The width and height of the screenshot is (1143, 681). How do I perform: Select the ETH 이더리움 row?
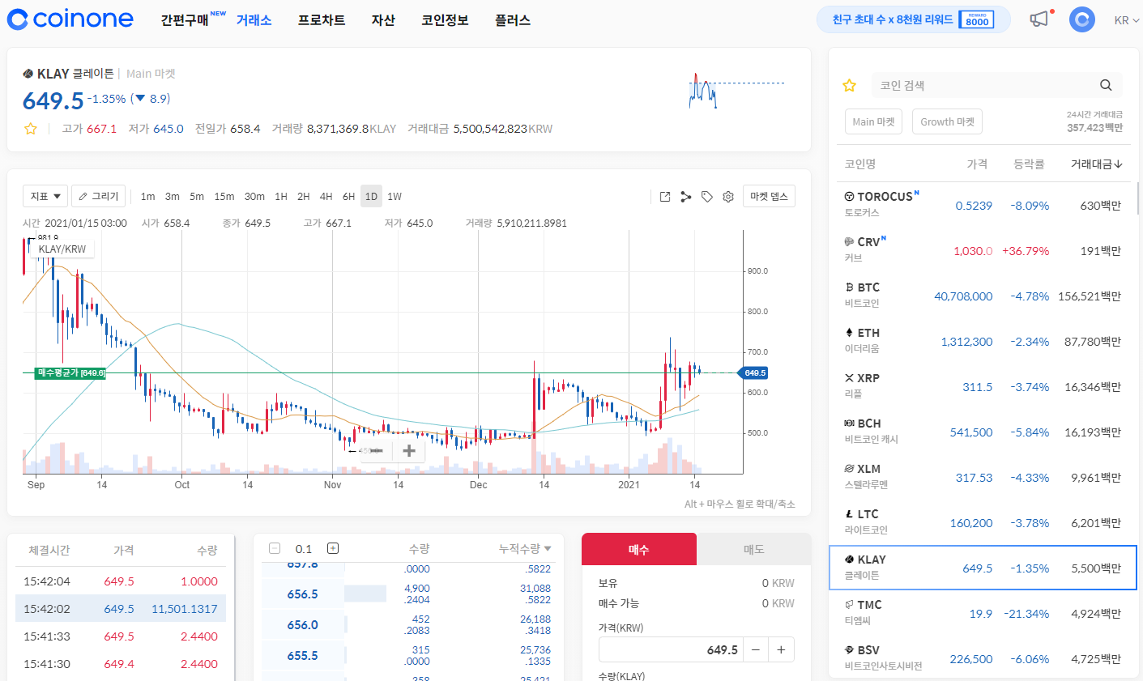983,341
